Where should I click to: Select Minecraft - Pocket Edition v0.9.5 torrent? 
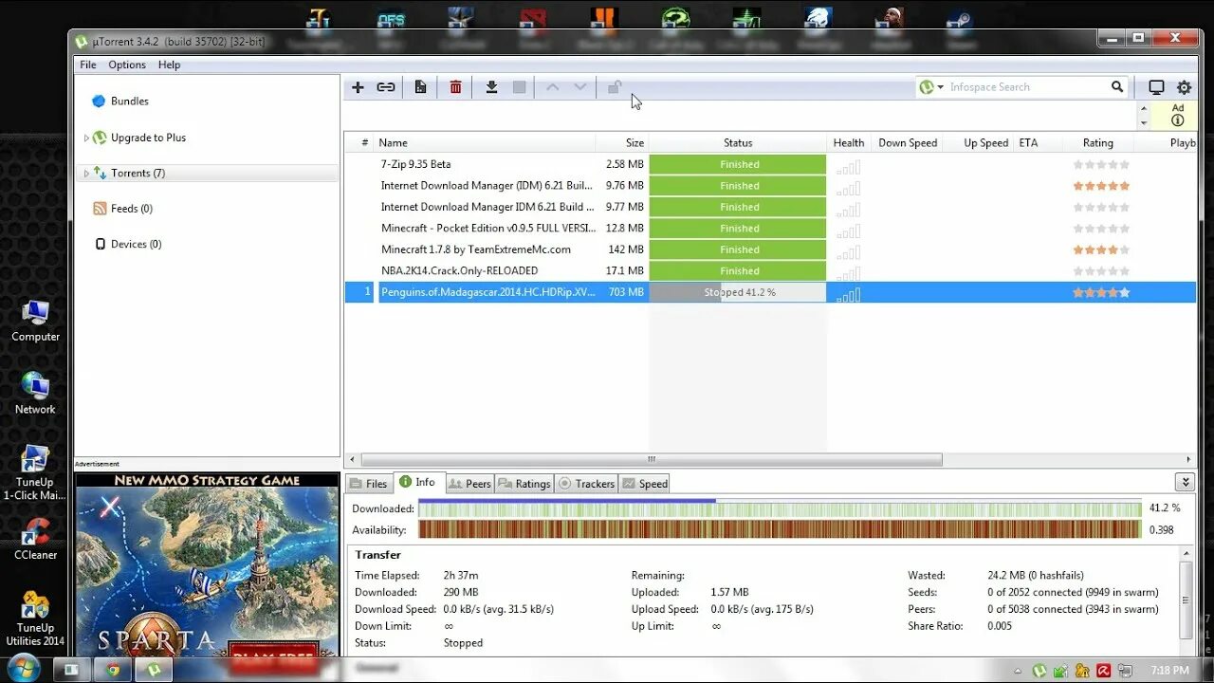(x=488, y=229)
